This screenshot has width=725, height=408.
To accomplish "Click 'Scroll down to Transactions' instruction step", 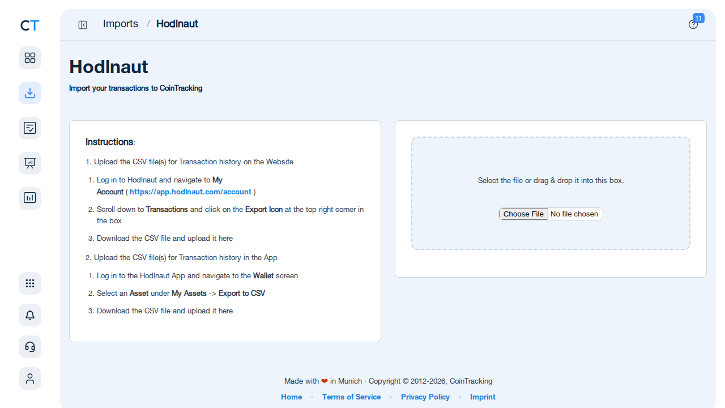I will point(231,215).
